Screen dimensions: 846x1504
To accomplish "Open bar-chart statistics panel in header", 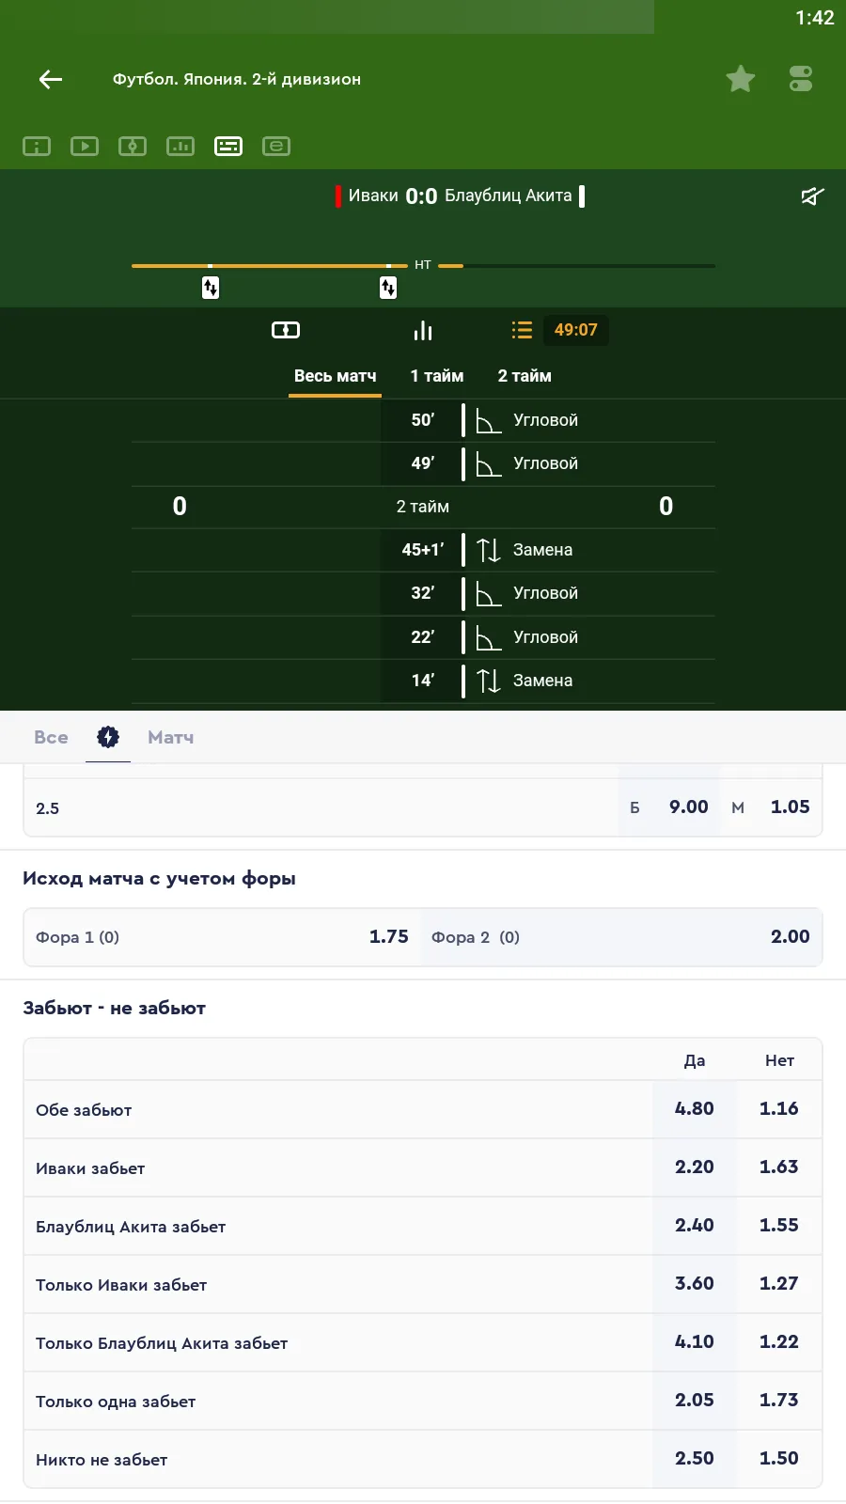I will pyautogui.click(x=180, y=147).
